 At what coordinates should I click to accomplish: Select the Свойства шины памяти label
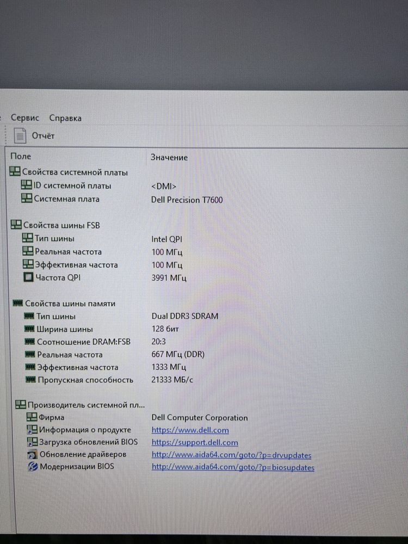coord(70,304)
